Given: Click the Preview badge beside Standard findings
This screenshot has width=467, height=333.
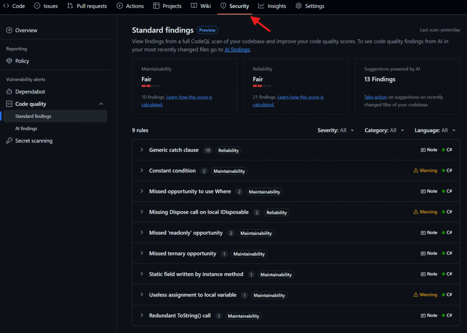Looking at the screenshot, I should 207,30.
